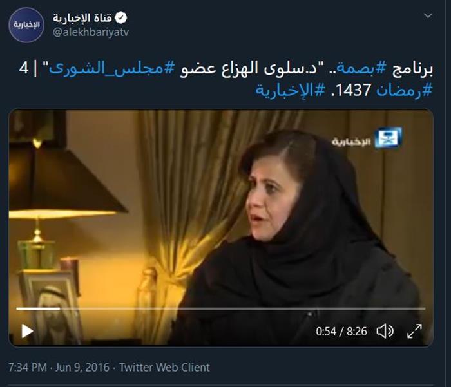Click the 7:34 PM · Jun 9, 2016 timestamp
This screenshot has height=387, width=451.
tap(59, 367)
